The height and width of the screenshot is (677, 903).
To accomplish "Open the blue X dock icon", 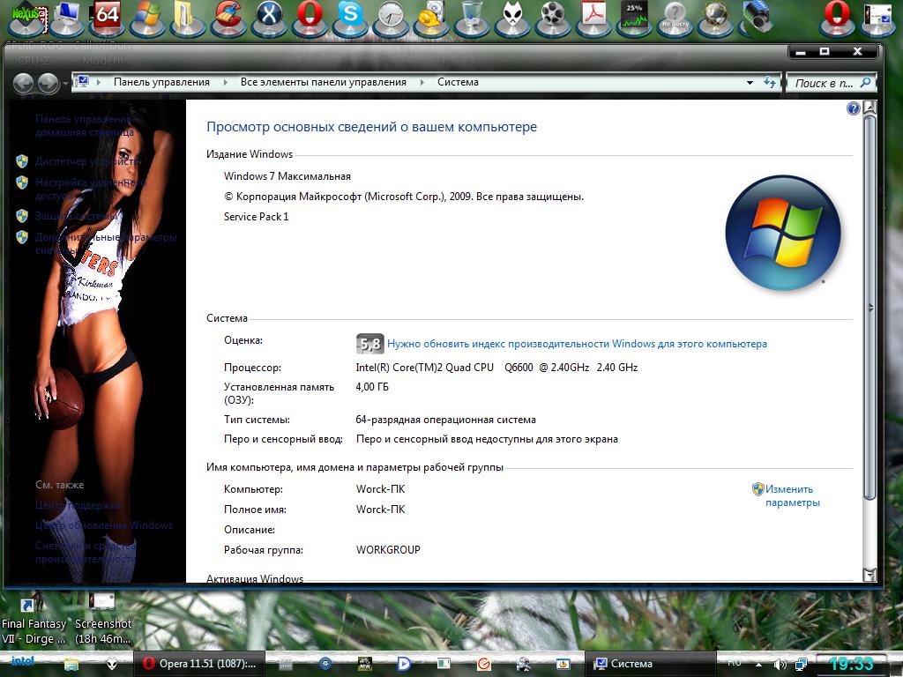I will pyautogui.click(x=269, y=18).
